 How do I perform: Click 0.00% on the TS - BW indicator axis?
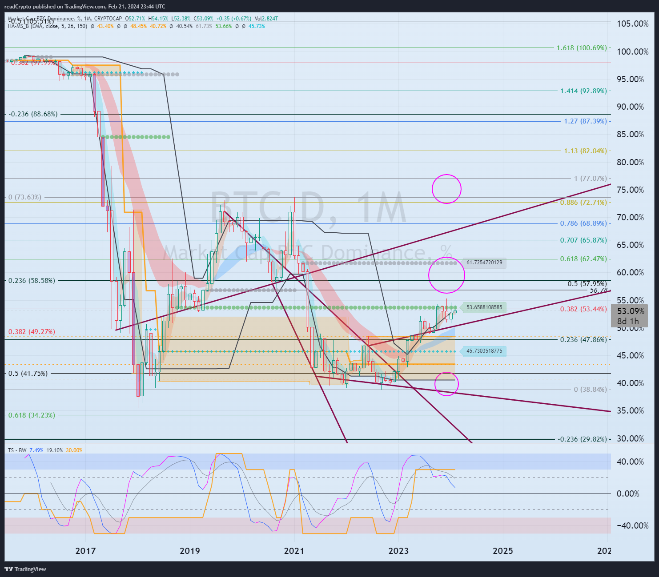(628, 493)
